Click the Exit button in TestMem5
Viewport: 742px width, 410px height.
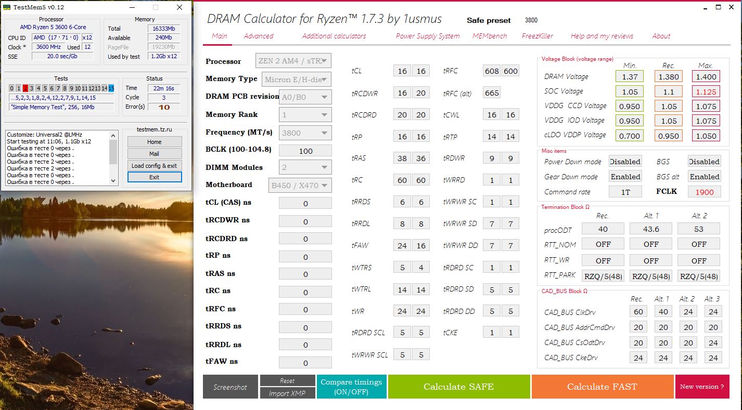[x=155, y=177]
